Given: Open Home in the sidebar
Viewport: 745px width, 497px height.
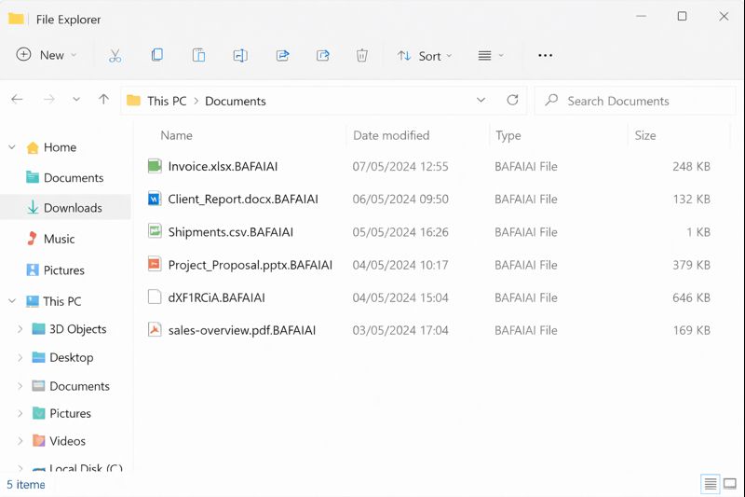Looking at the screenshot, I should click(60, 147).
